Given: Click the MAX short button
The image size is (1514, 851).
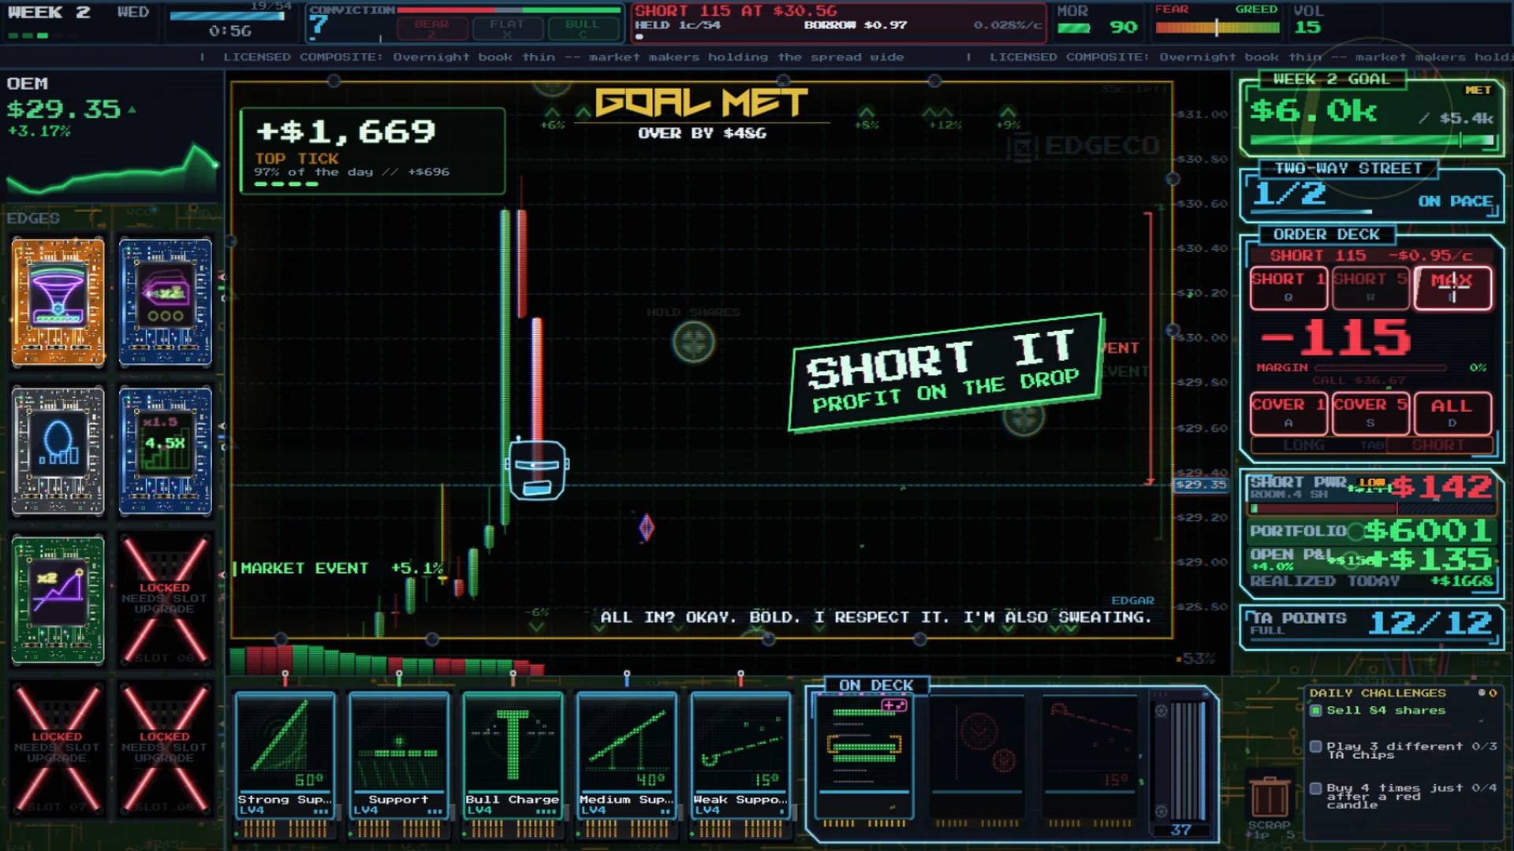Looking at the screenshot, I should (x=1452, y=288).
